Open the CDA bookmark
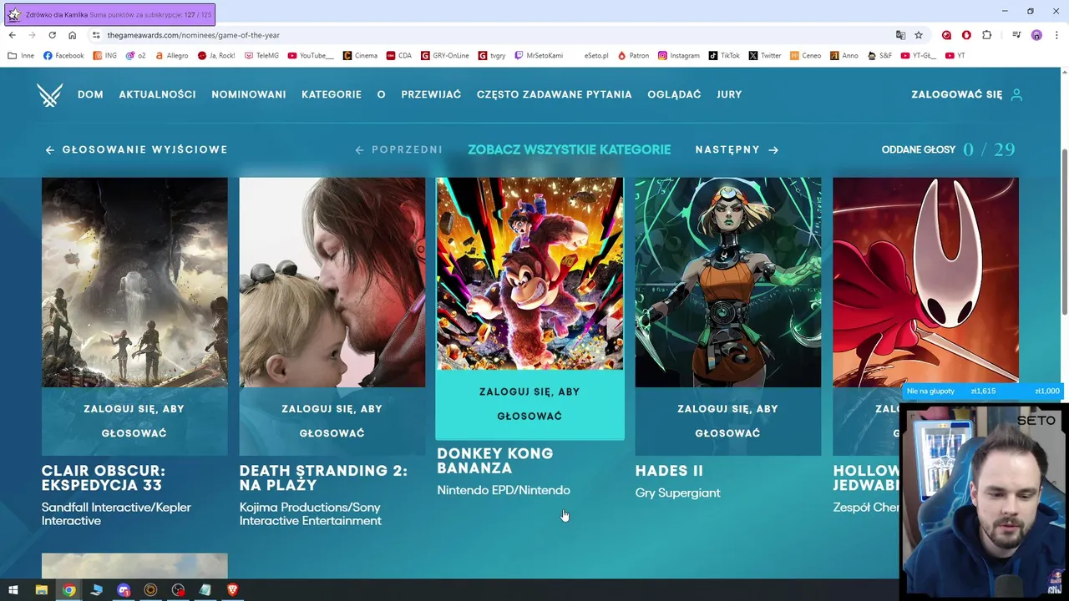Screen dimensions: 1069x601 399,56
